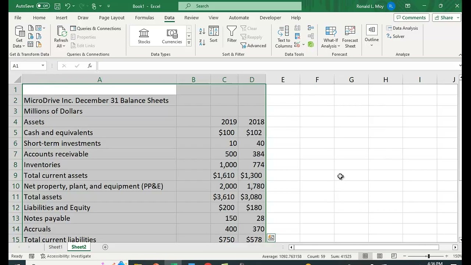Open the Get Data menu
Image resolution: width=471 pixels, height=265 pixels.
point(19,37)
